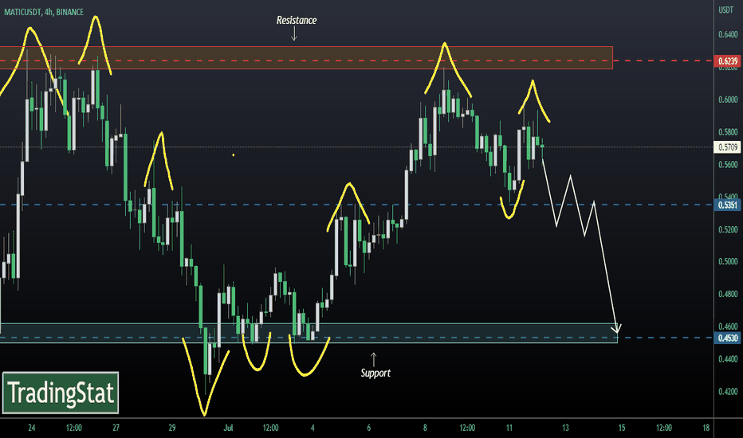Click the 15 date on time axis
The image size is (743, 438).
[622, 428]
